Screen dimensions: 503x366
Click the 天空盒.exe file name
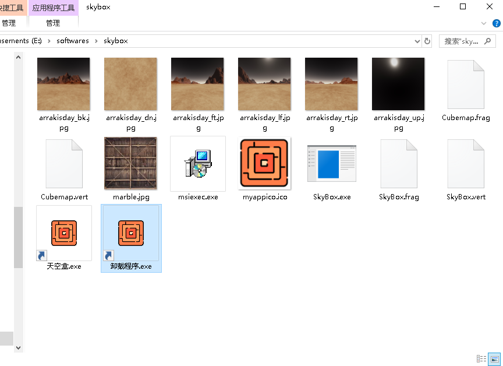(x=64, y=266)
